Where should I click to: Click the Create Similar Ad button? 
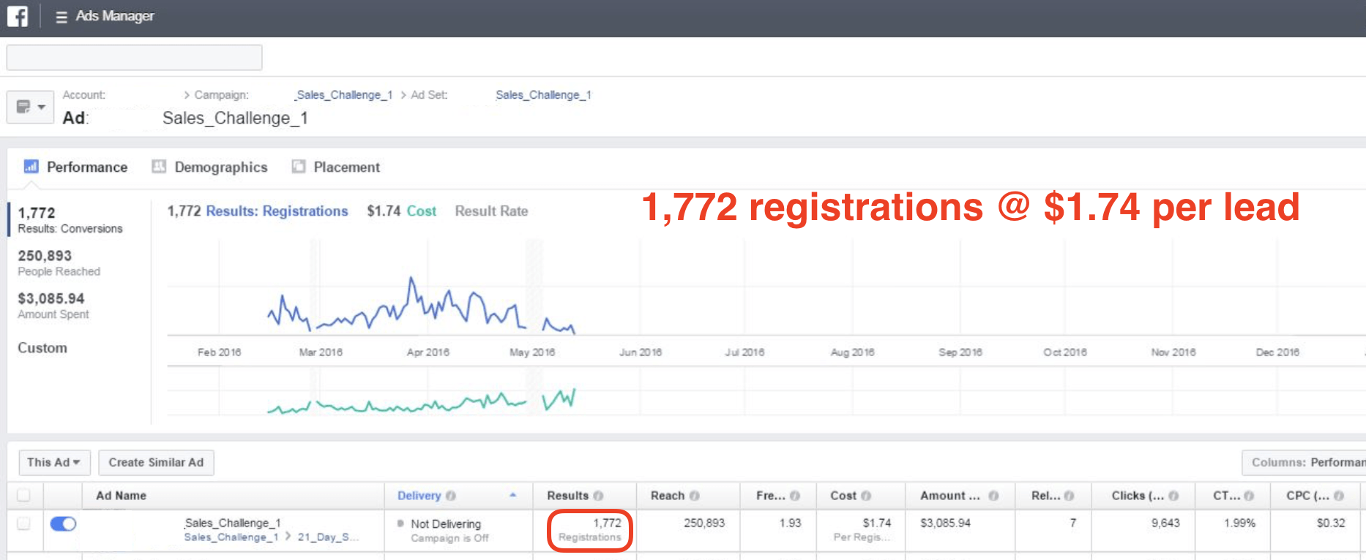coord(156,463)
